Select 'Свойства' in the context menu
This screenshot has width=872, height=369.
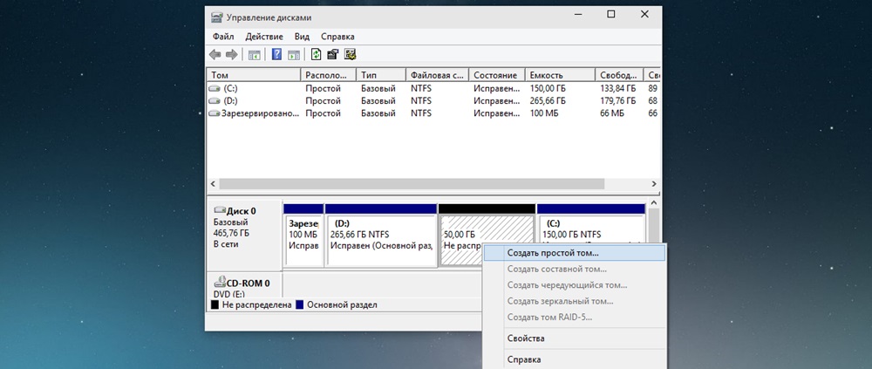526,338
